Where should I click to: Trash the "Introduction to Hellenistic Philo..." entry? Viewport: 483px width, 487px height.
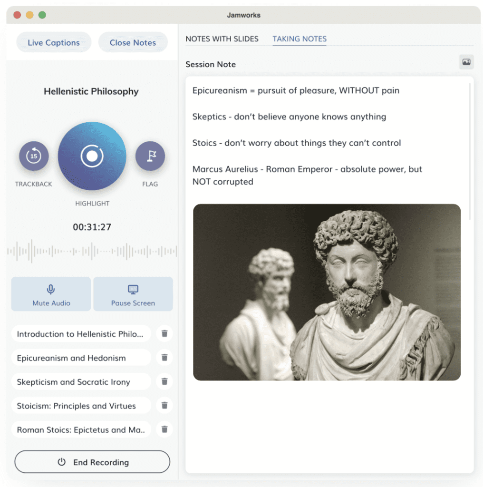click(164, 333)
